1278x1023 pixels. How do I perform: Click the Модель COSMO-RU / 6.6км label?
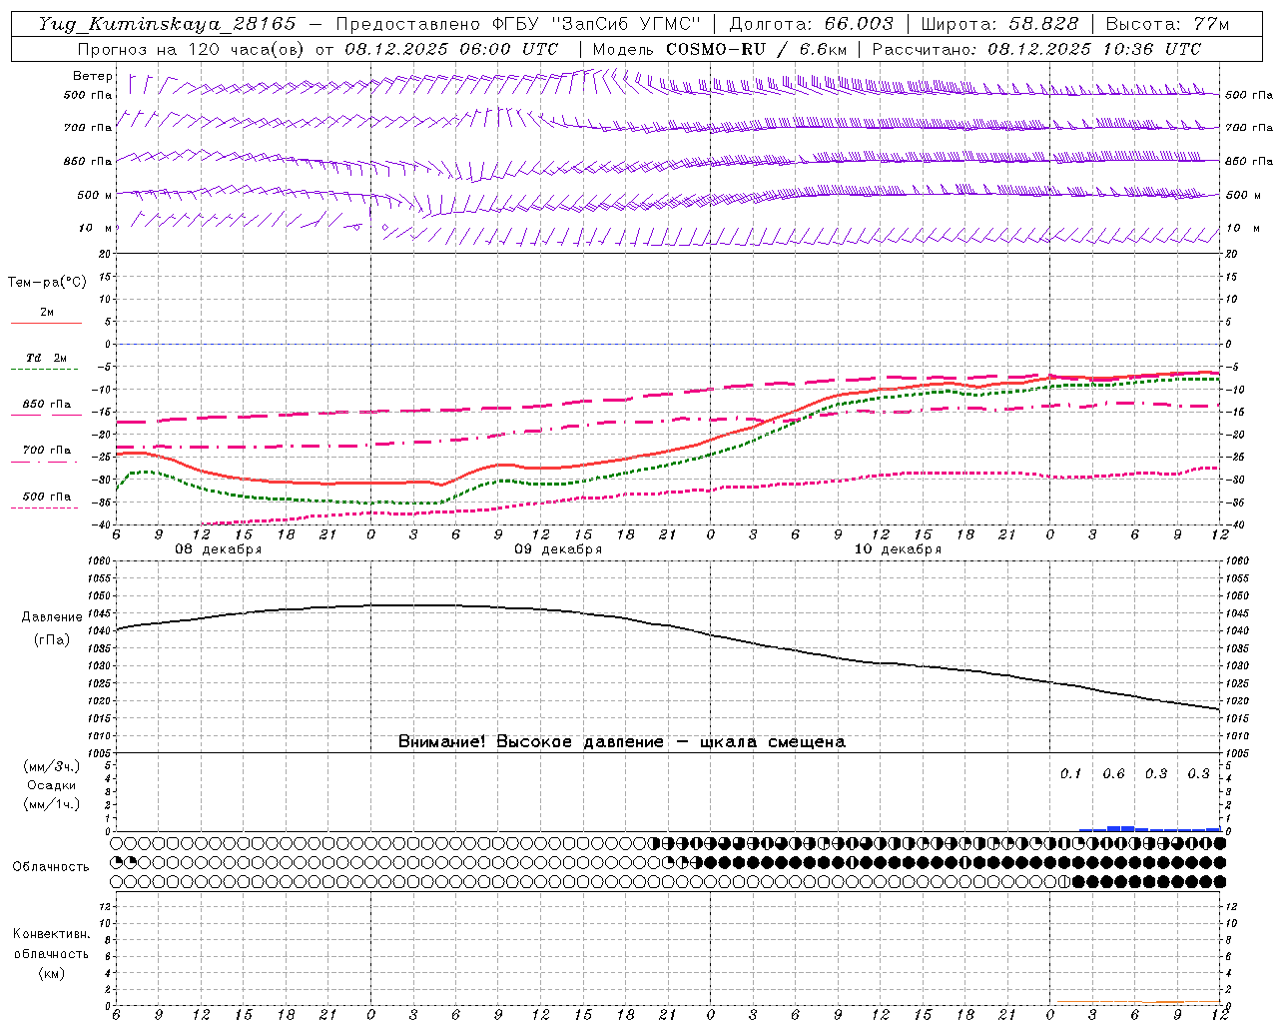[x=720, y=49]
